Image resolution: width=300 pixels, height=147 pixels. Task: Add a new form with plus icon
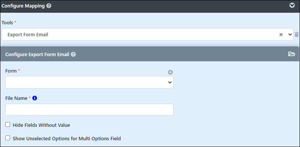pos(170,72)
